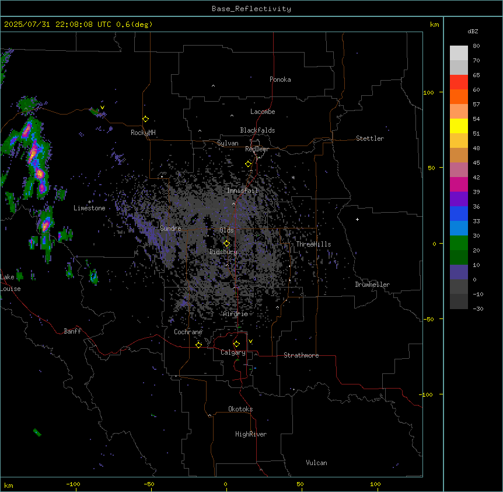
Task: Click the Sylvan town label
Action: tap(228, 143)
